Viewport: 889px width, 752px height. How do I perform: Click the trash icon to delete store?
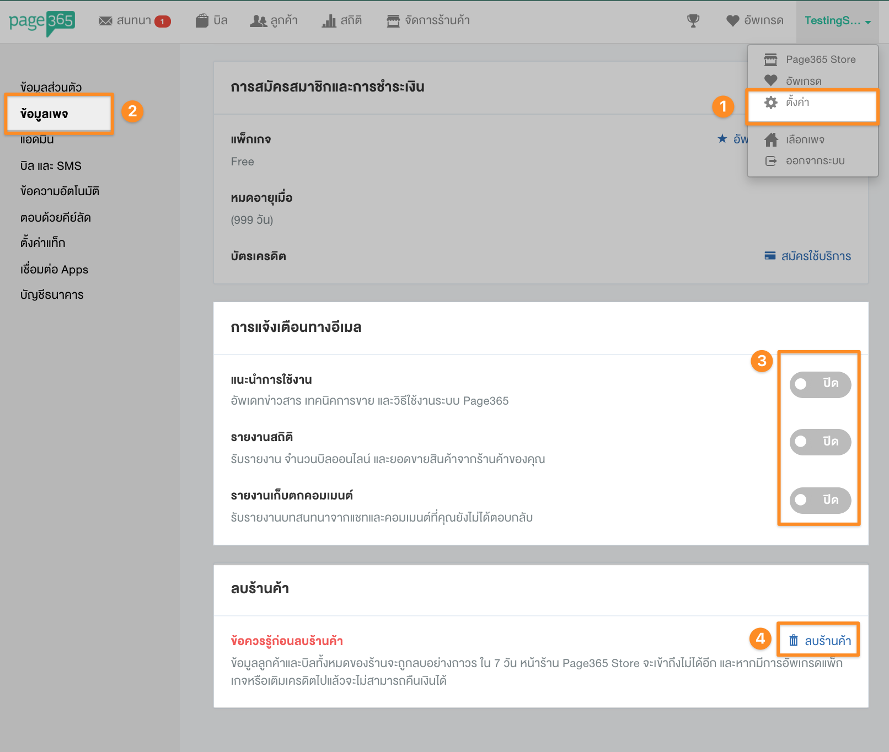pyautogui.click(x=793, y=641)
